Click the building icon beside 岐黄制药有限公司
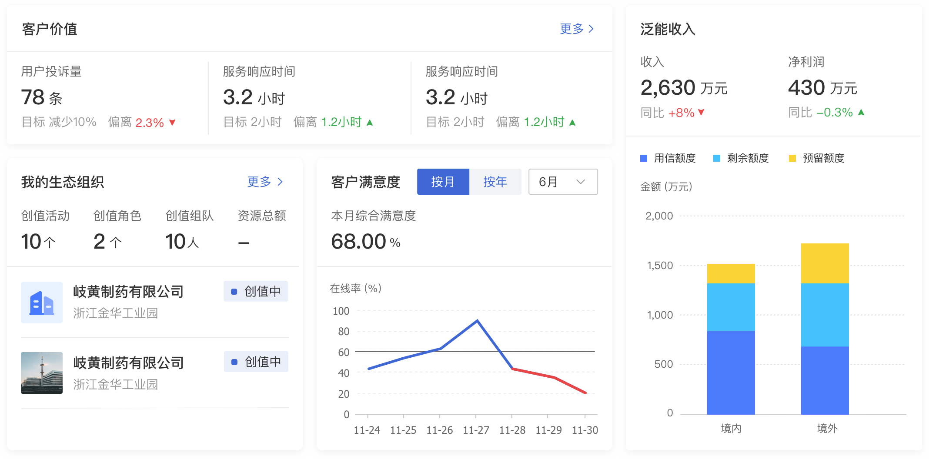Viewport: 929px width, 459px height. point(42,302)
